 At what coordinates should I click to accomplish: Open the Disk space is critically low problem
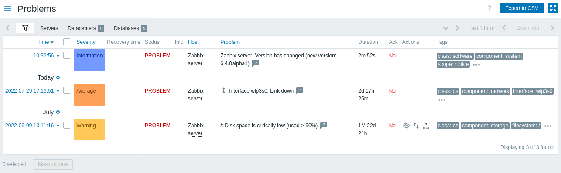269,126
